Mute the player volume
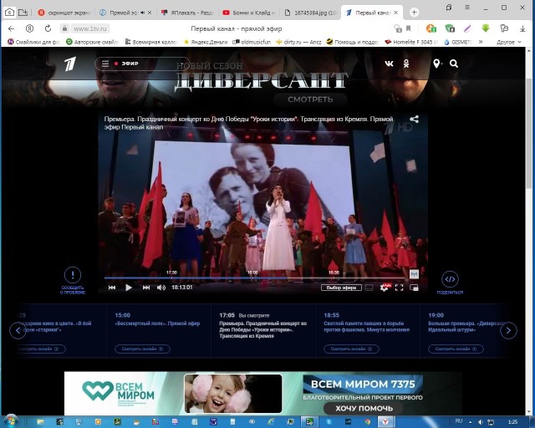Screen dimensions: 535x428 (x=161, y=288)
